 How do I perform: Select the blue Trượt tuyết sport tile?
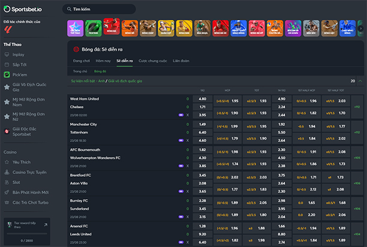point(239,28)
